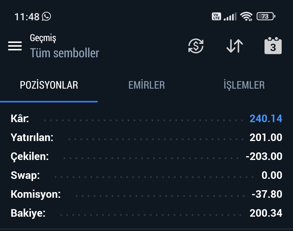The image size is (293, 231).
Task: Tap the cellular signal bars icon
Action: tap(230, 16)
